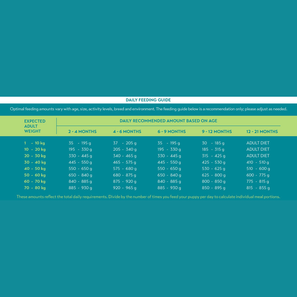Select the 530 - 625 g cell
Screen dimensions: 297x297
click(x=214, y=169)
